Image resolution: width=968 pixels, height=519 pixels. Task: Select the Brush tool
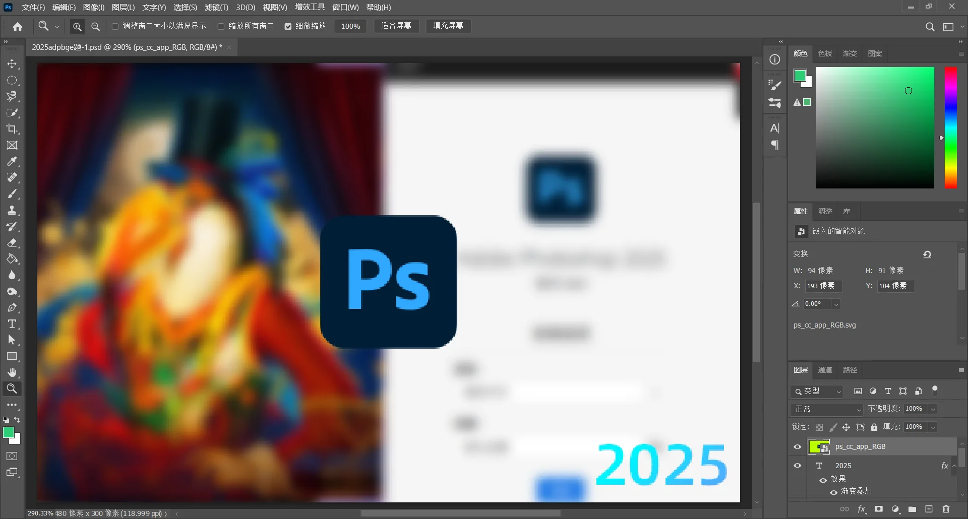point(13,193)
